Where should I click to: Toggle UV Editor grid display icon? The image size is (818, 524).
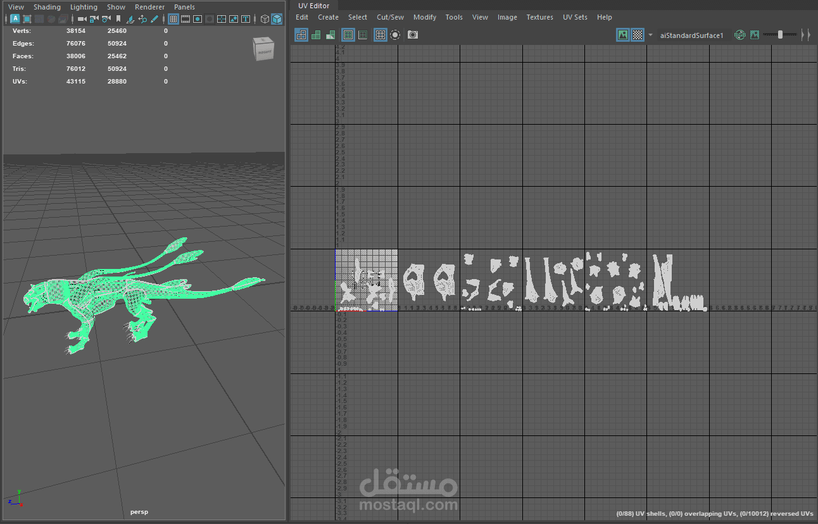(x=381, y=35)
